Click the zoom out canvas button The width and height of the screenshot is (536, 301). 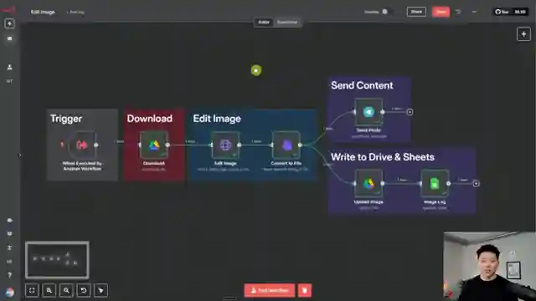click(66, 290)
